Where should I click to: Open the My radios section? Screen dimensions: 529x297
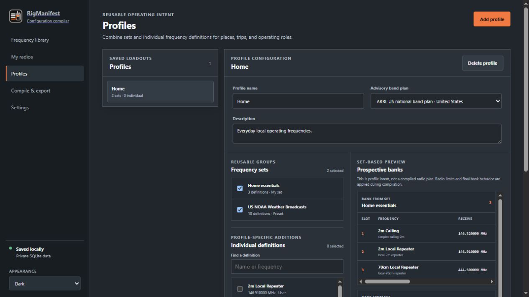click(x=45, y=57)
